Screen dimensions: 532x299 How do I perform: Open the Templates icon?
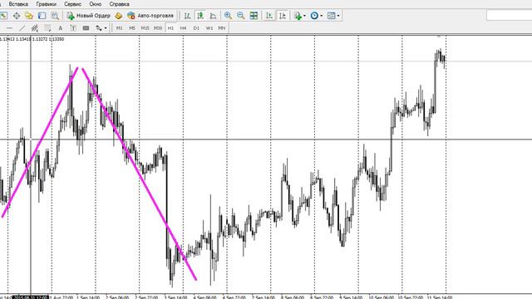pos(331,16)
